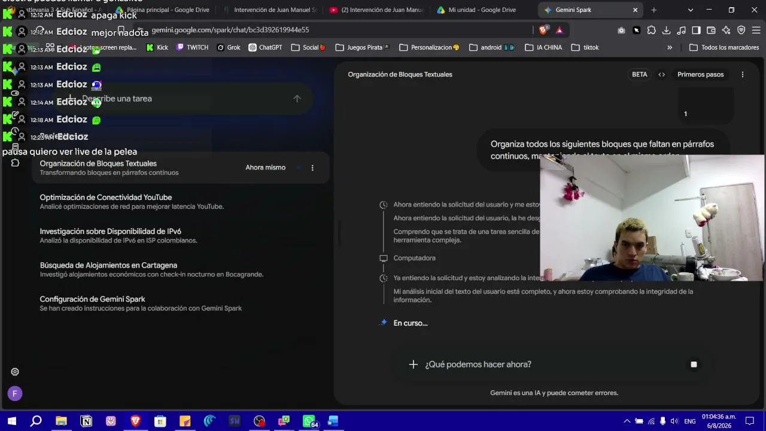Open the Social bookmarks folder
Image resolution: width=766 pixels, height=431 pixels.
(x=309, y=48)
